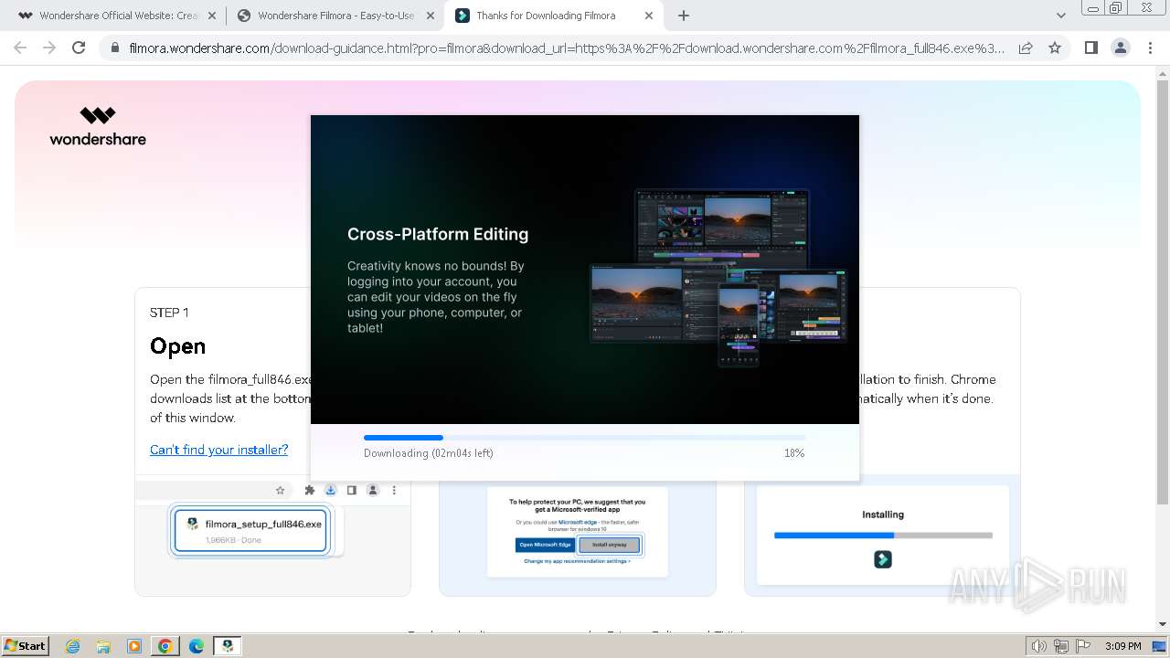Expand the tab search dropdown arrow
This screenshot has width=1170, height=658.
[x=1060, y=16]
